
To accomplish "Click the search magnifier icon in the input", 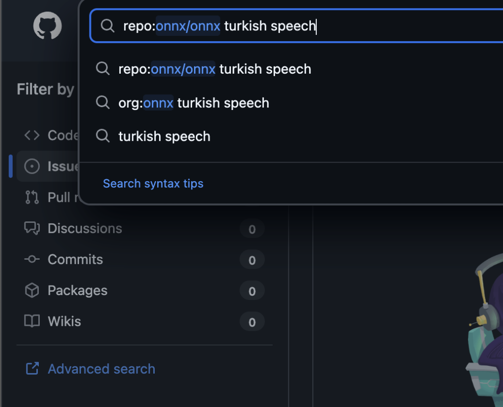I will coord(108,26).
